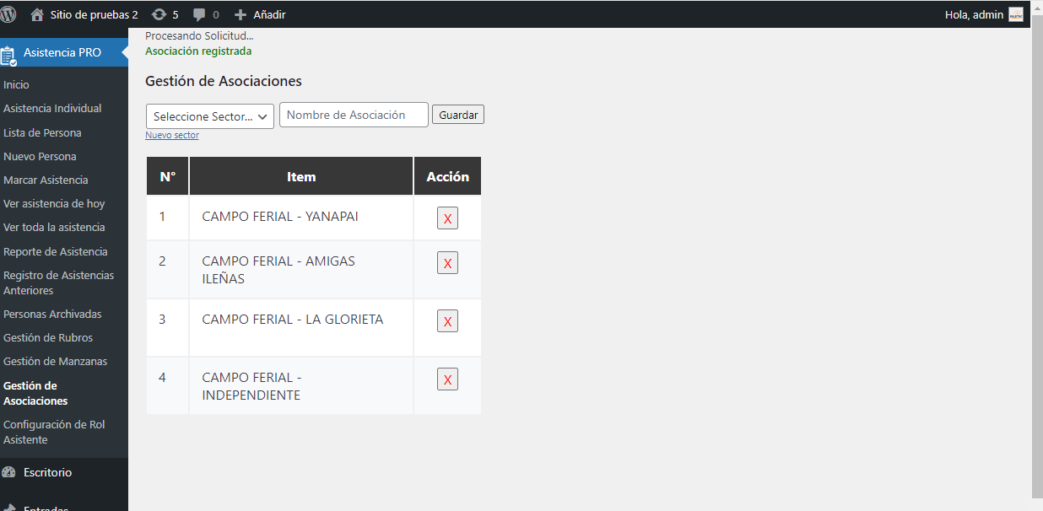Delete CAMPO FERIAL - LA GLORIETA entry
This screenshot has height=511, width=1043.
point(447,320)
